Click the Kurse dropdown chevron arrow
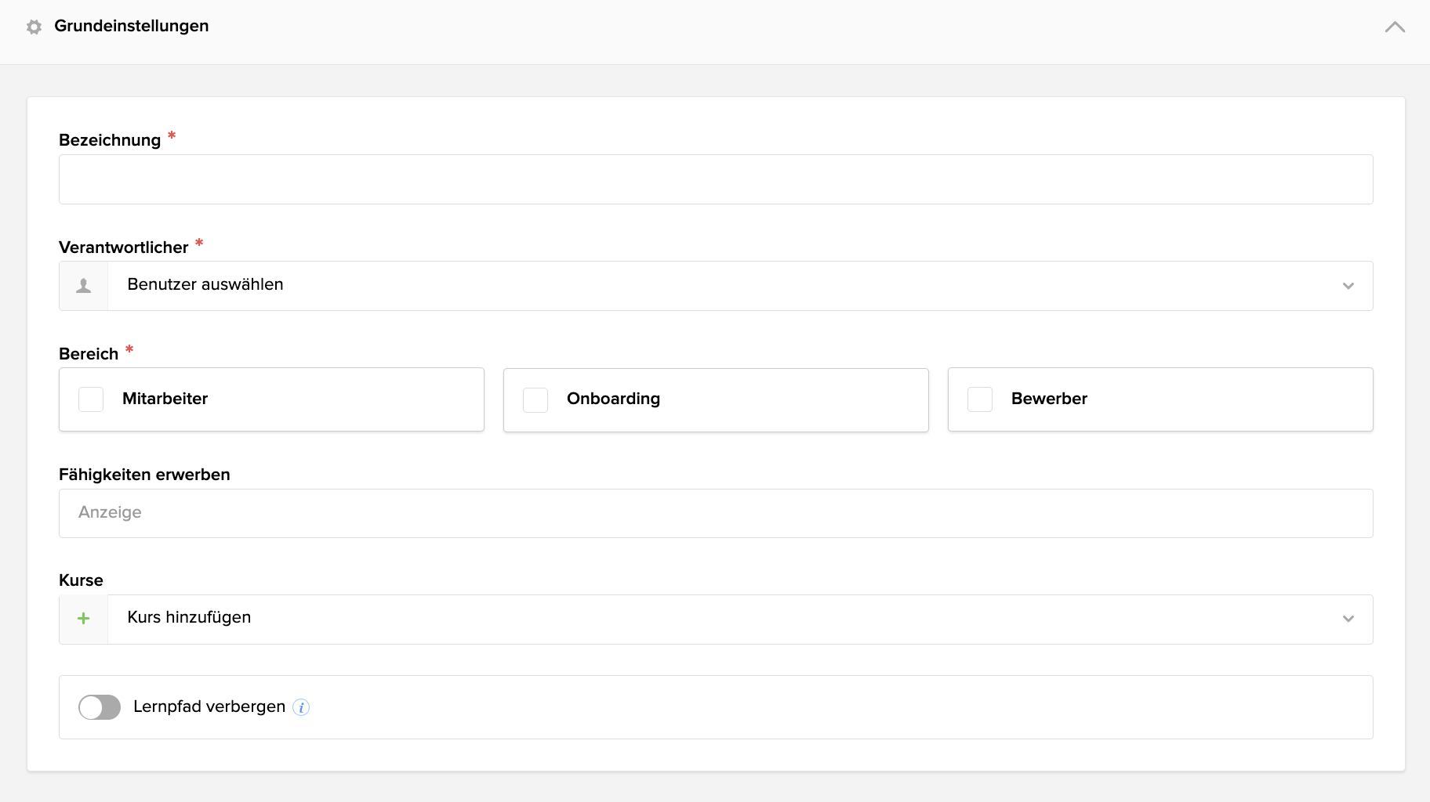This screenshot has height=802, width=1430. [x=1348, y=619]
